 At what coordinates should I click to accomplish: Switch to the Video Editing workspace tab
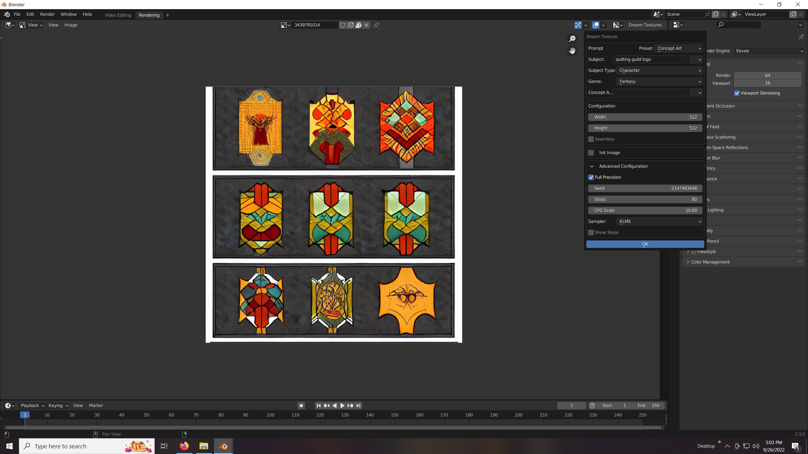click(x=118, y=15)
